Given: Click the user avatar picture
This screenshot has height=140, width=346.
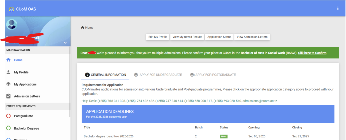Looking at the screenshot, I should click(12, 25).
